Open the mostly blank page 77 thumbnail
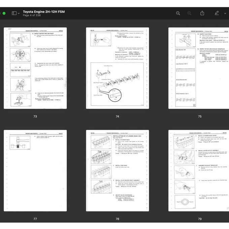 click(x=35, y=171)
